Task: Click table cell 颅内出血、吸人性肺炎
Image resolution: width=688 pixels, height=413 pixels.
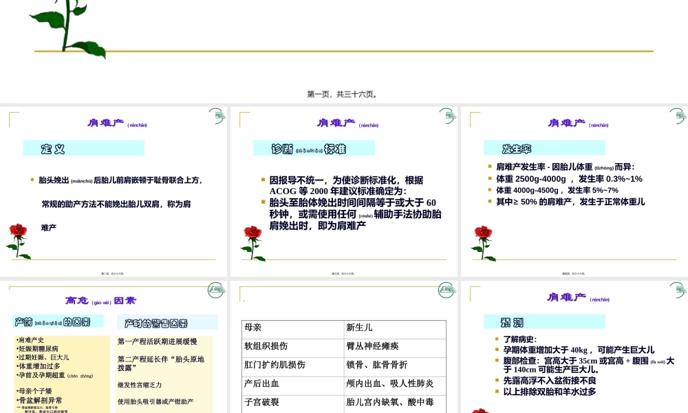Action: click(x=395, y=384)
